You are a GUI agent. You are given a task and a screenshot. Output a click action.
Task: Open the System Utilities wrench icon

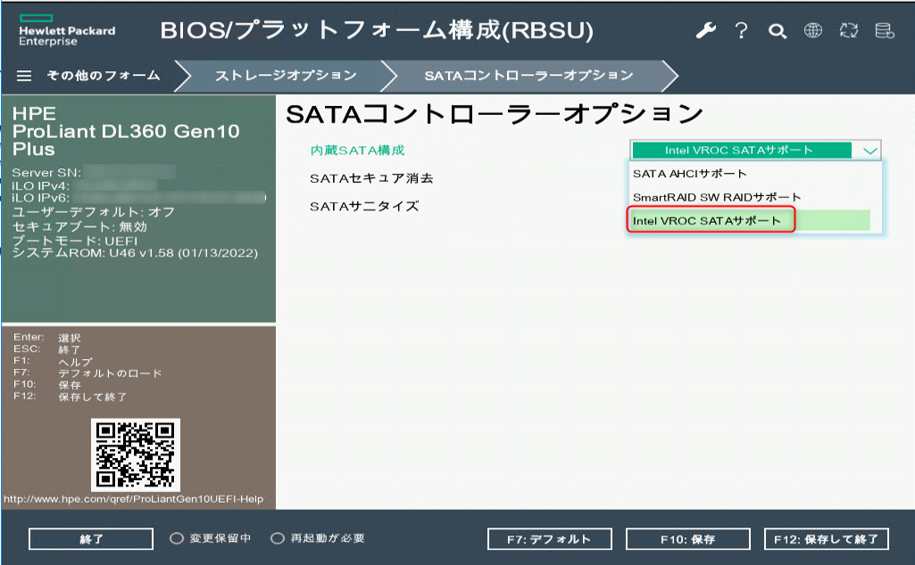coord(707,29)
